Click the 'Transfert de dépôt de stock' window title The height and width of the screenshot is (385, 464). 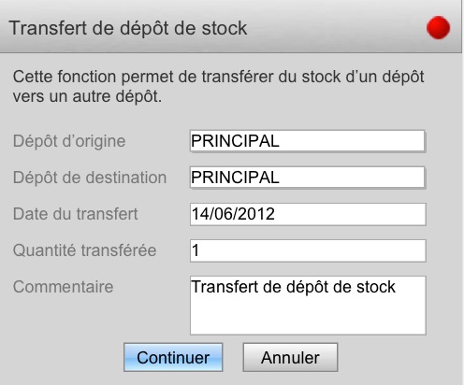[128, 28]
